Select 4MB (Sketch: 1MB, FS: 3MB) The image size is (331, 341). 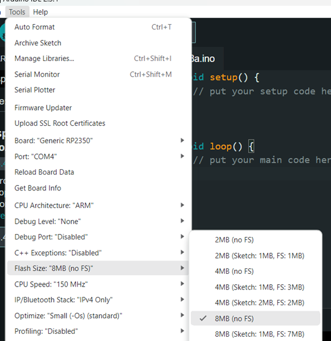tap(255, 287)
